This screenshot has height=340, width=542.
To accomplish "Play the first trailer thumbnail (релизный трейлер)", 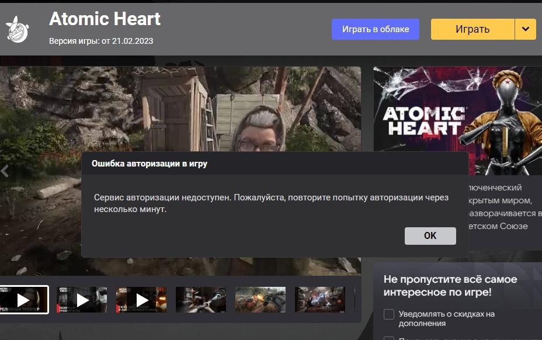I will pos(23,300).
